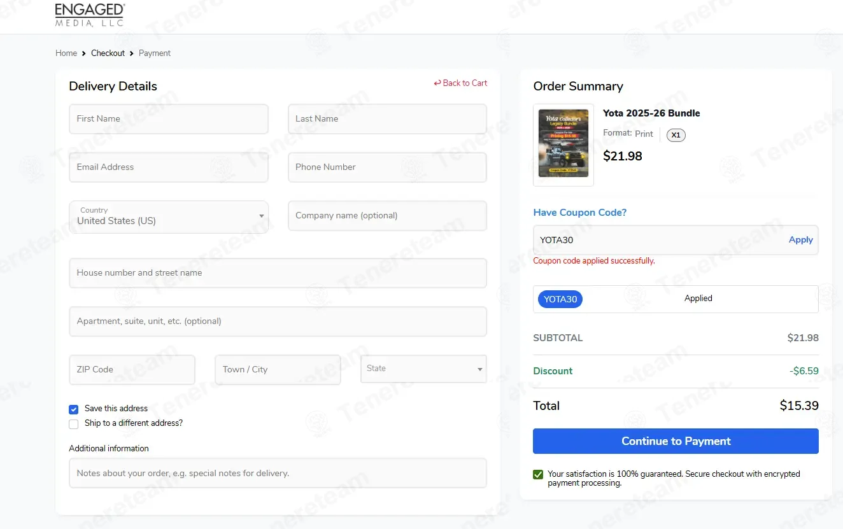The width and height of the screenshot is (843, 529).
Task: Click the House number and street name field
Action: click(x=278, y=273)
